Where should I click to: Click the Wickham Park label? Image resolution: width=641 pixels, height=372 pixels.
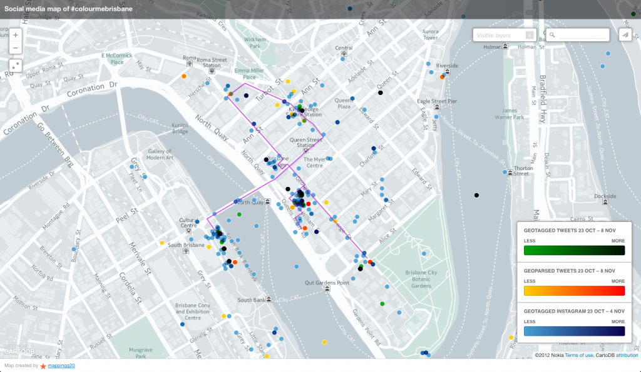[x=255, y=43]
